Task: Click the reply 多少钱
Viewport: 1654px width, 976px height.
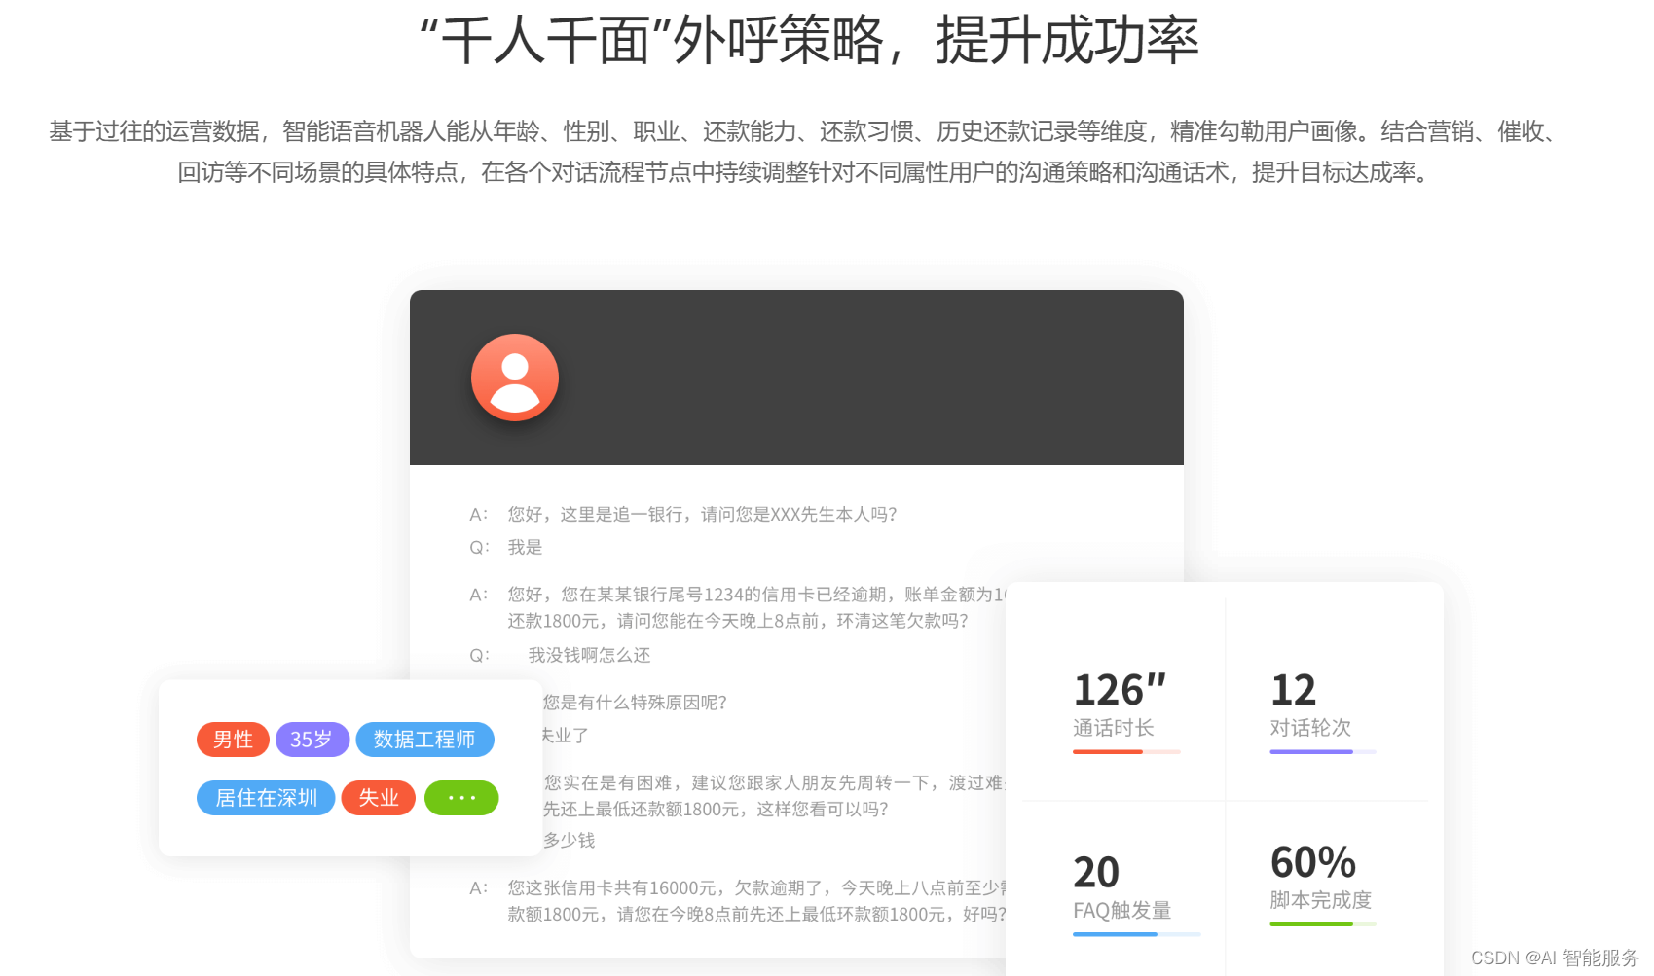Action: [569, 840]
